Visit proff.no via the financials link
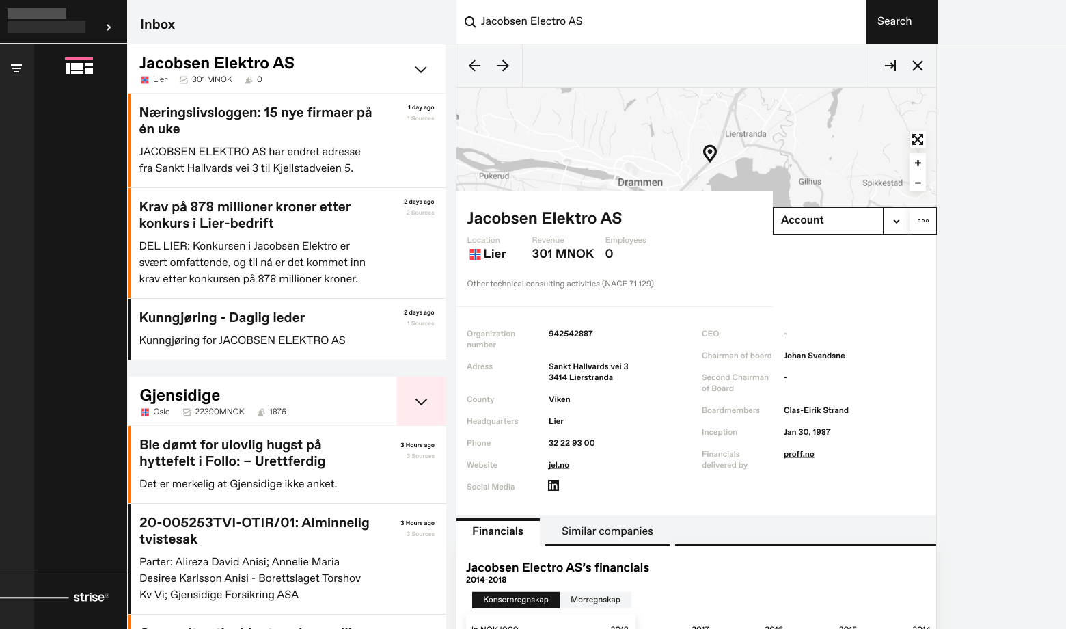 tap(798, 454)
